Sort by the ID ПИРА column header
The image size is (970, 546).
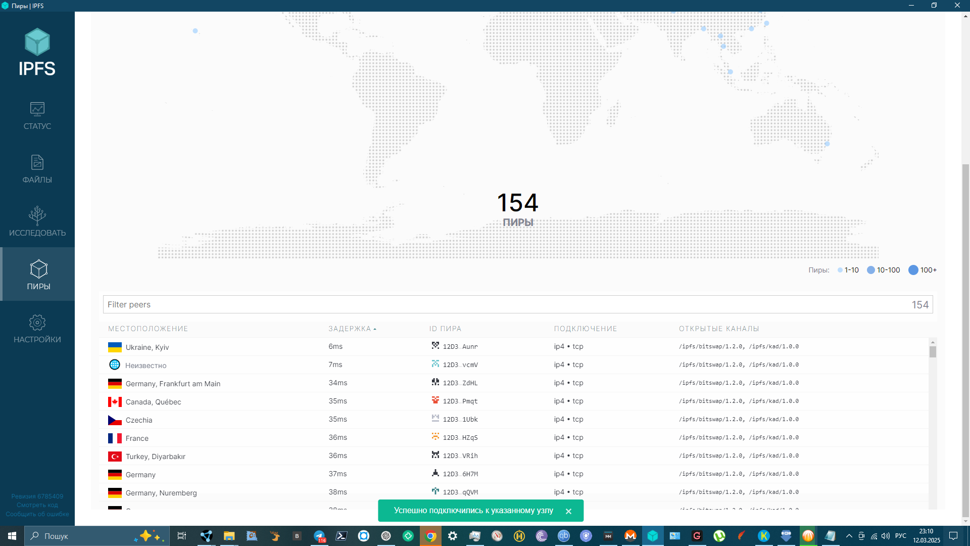pyautogui.click(x=446, y=329)
